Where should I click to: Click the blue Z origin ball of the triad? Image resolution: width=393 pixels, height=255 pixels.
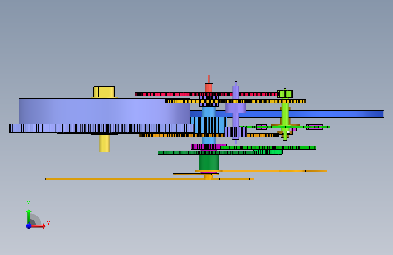29,226
